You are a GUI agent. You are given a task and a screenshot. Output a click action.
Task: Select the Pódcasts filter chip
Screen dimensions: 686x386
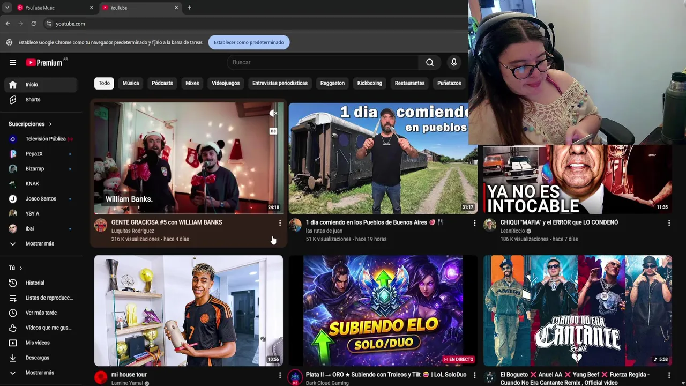pos(162,83)
